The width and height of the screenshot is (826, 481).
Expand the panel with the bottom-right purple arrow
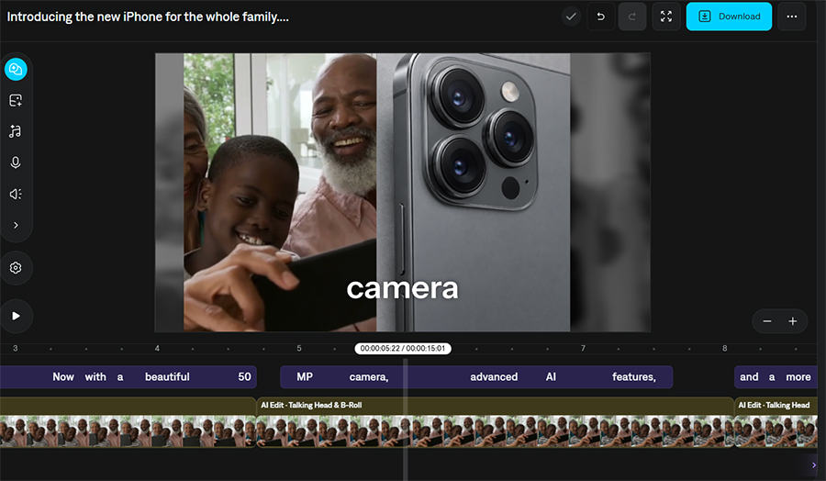point(813,465)
